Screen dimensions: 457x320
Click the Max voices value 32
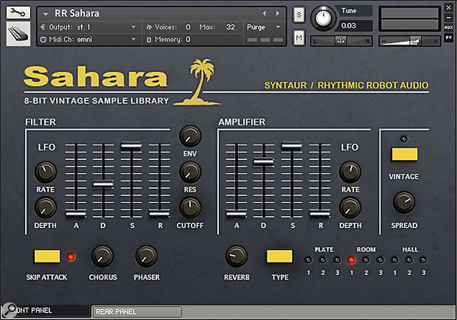[x=231, y=27]
